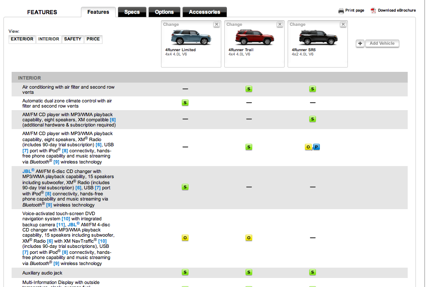Click yellow O option icon in Limited navigation row

click(x=185, y=238)
